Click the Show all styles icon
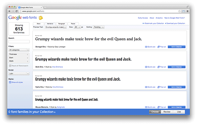 (10, 82)
